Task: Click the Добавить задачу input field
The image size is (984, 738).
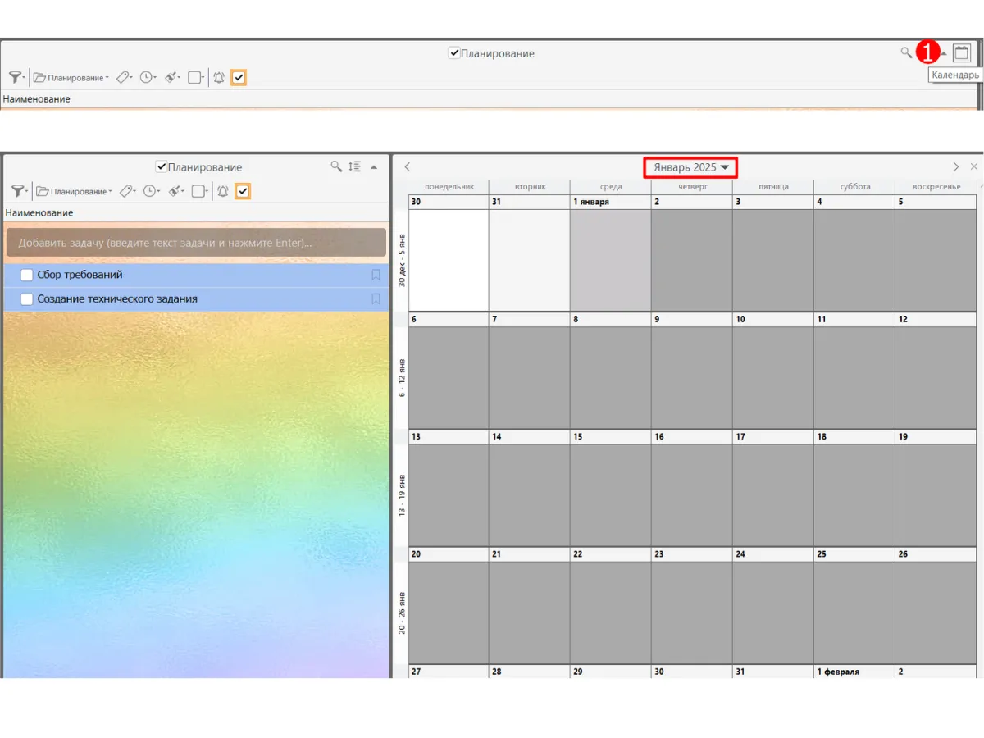Action: [x=196, y=243]
